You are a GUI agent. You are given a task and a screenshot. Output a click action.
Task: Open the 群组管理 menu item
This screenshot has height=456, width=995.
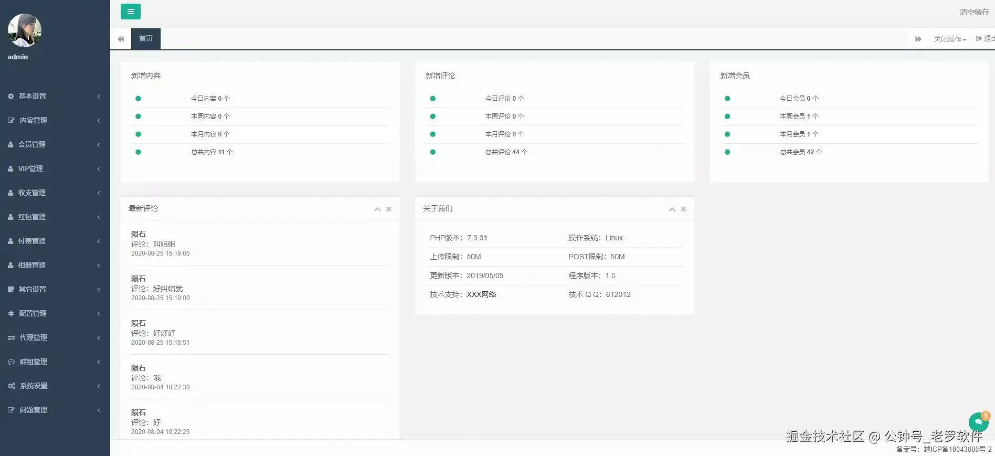[55, 362]
